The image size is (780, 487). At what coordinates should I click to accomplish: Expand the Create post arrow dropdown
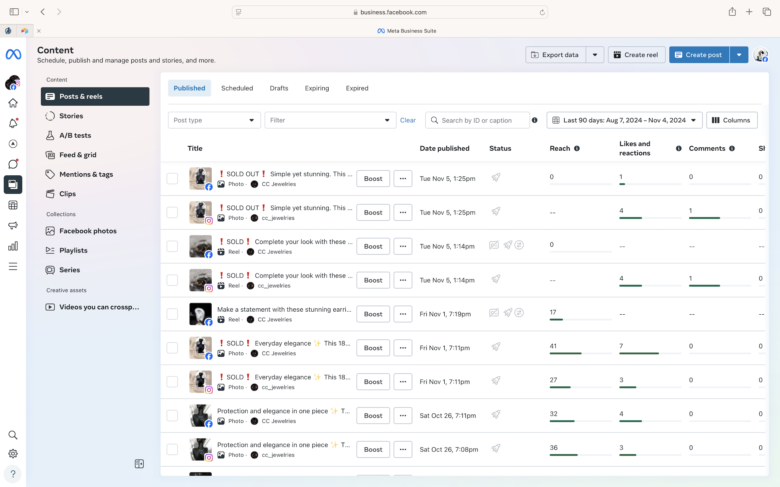coord(739,55)
